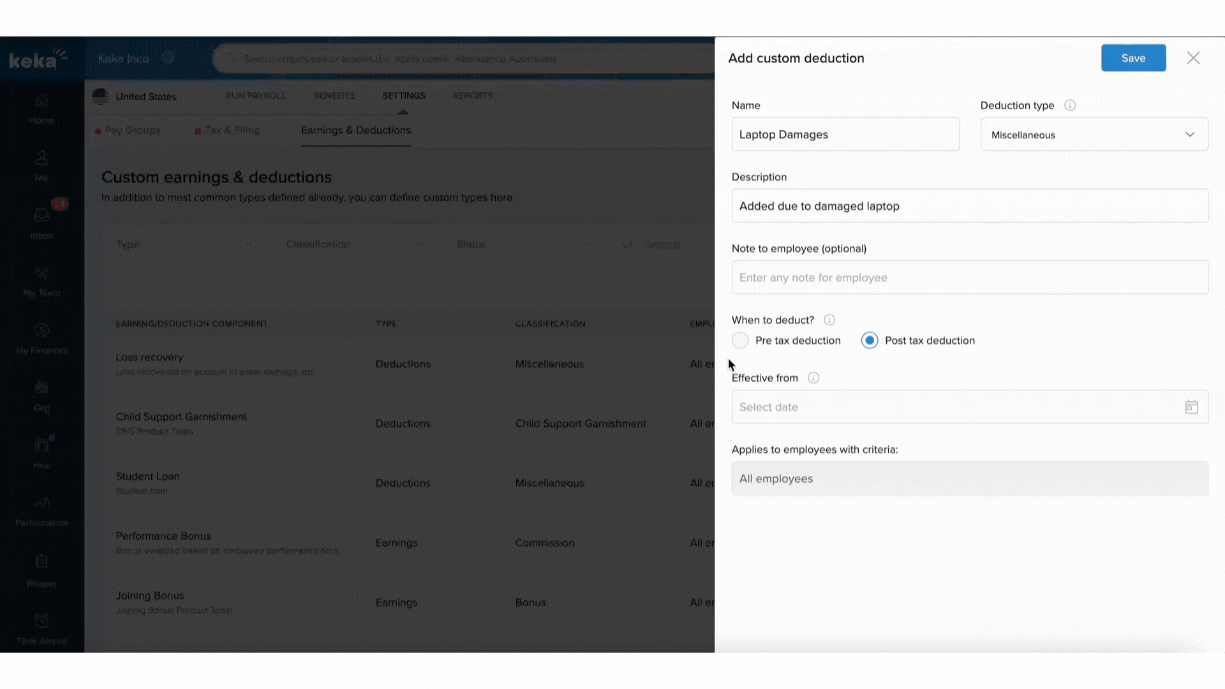Close the Add custom deduction panel
The width and height of the screenshot is (1225, 689).
pos(1193,58)
